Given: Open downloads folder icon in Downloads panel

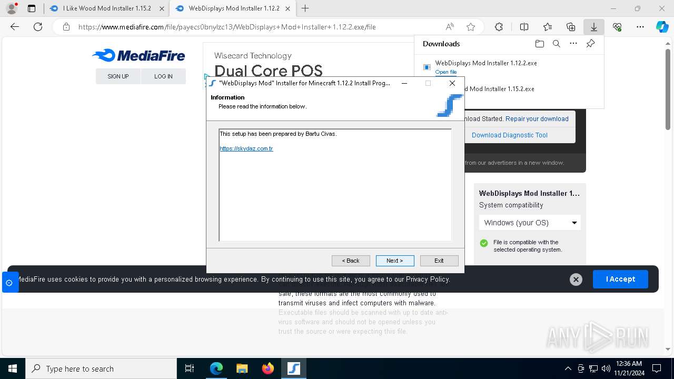Looking at the screenshot, I should tap(539, 44).
